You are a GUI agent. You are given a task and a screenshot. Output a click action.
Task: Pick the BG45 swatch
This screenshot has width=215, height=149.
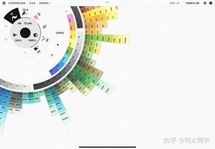(31, 99)
